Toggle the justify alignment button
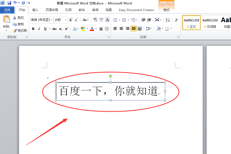Screen dimensions: 231x154 [x=134, y=29]
